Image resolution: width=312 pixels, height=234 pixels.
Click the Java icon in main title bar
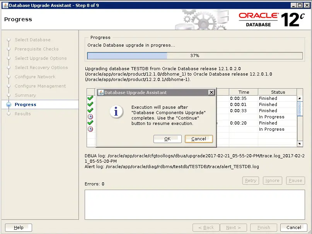(x=5, y=5)
